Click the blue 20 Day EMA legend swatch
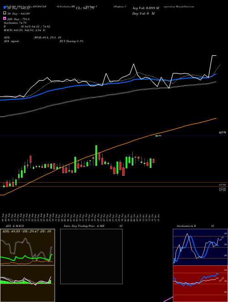This screenshot has width=228, height=302. pyautogui.click(x=5, y=7)
